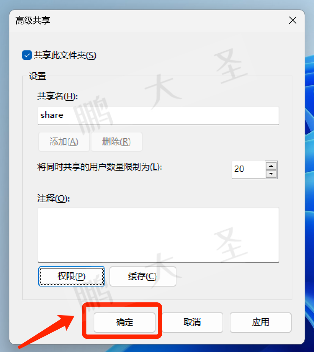The image size is (314, 352).
Task: Click the 删除(R) button
Action: [x=117, y=142]
